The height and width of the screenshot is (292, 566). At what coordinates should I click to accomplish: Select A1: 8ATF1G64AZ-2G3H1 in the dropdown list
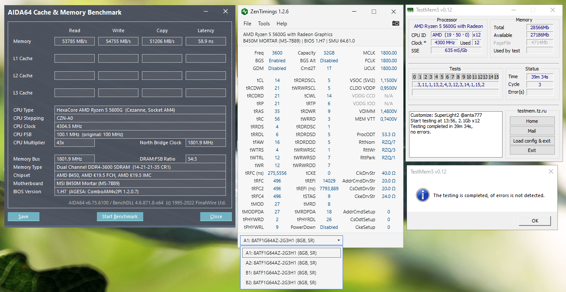(x=292, y=253)
